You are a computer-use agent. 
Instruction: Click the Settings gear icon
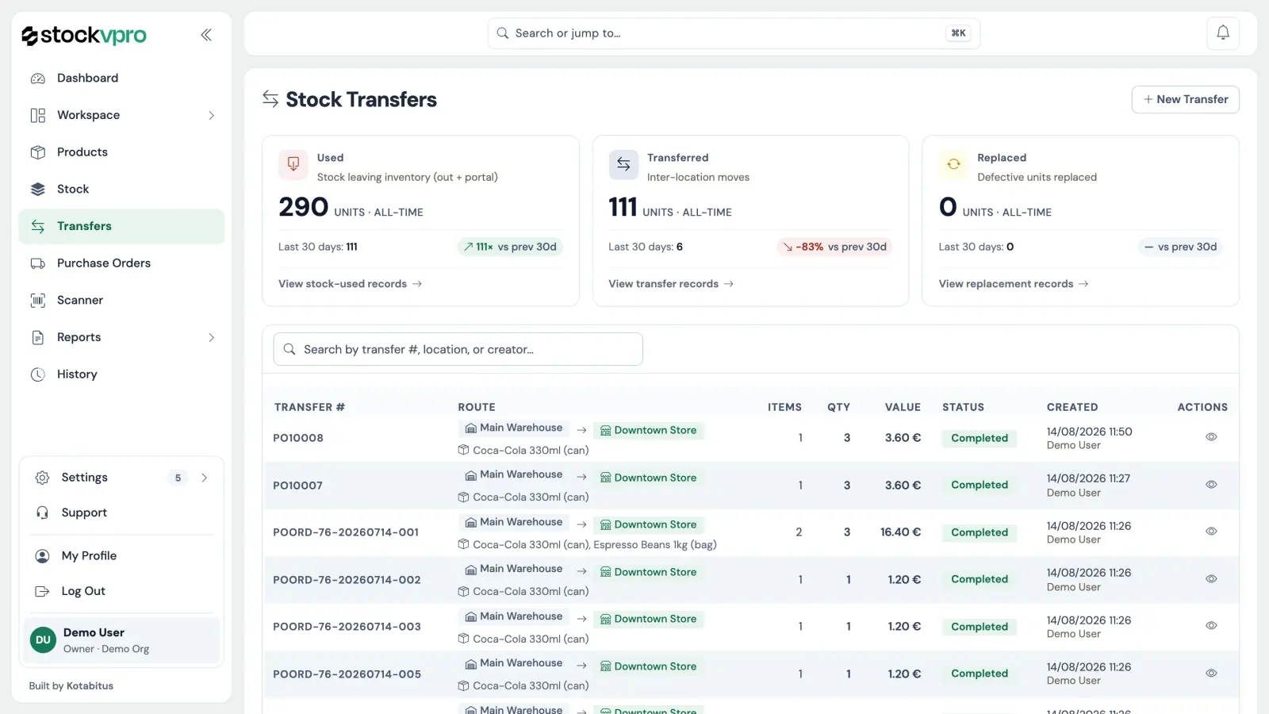click(43, 478)
